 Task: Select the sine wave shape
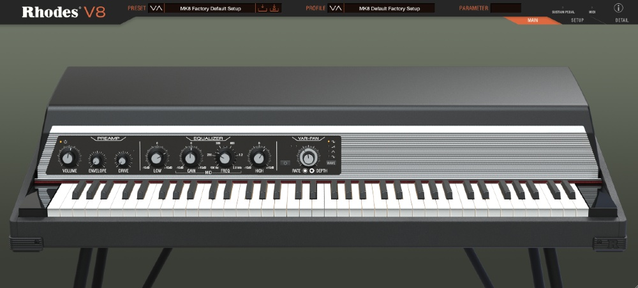click(x=333, y=156)
